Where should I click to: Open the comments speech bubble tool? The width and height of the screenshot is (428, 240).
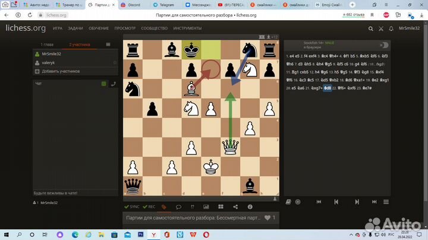(178, 207)
